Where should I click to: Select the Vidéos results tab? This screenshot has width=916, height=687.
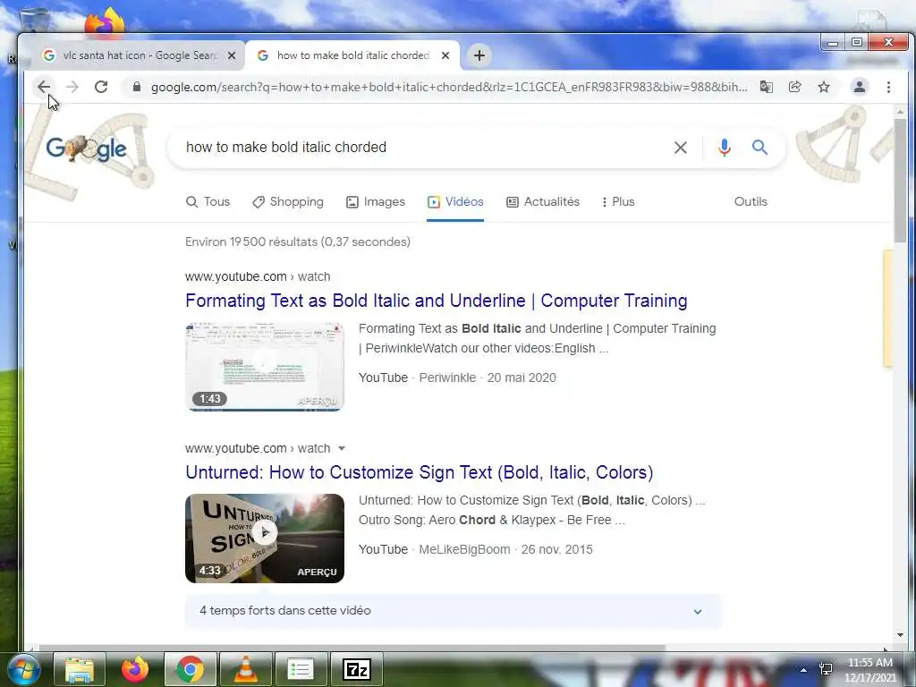click(x=455, y=201)
